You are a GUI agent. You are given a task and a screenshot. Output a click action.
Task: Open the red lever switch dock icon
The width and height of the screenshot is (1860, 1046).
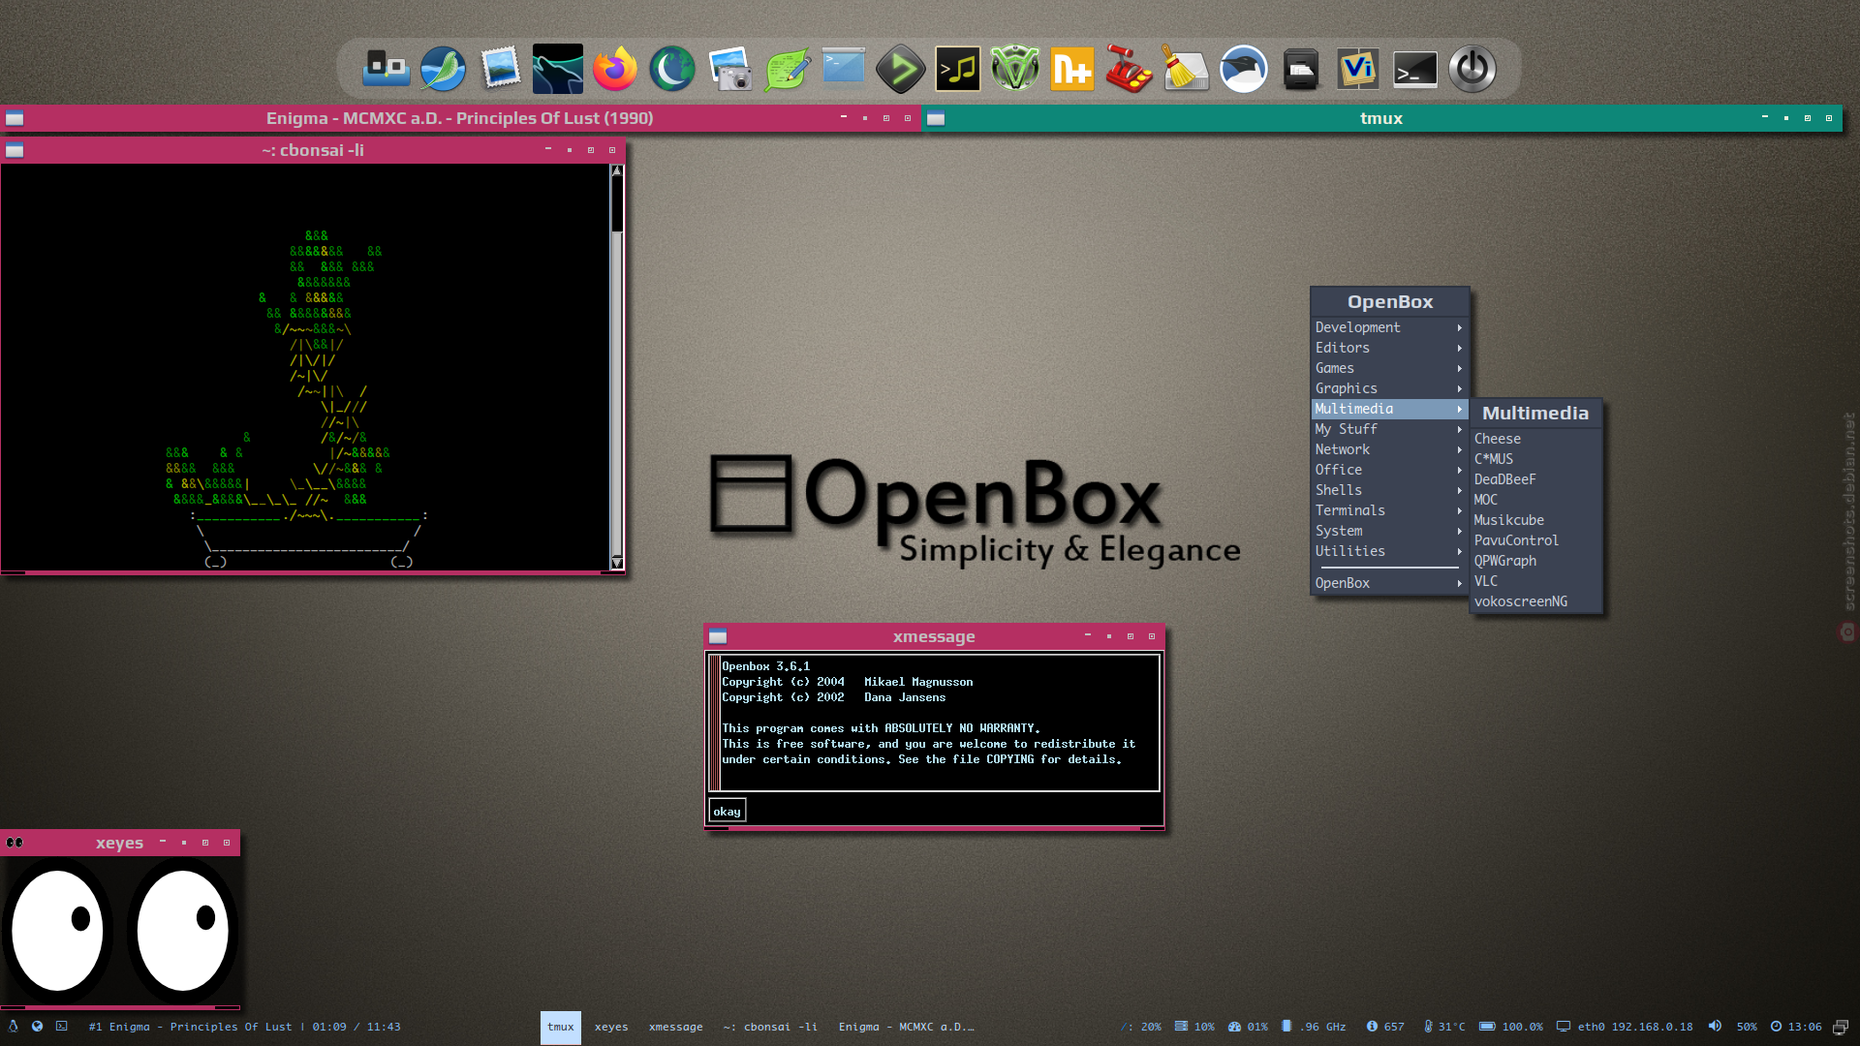[x=1129, y=70]
